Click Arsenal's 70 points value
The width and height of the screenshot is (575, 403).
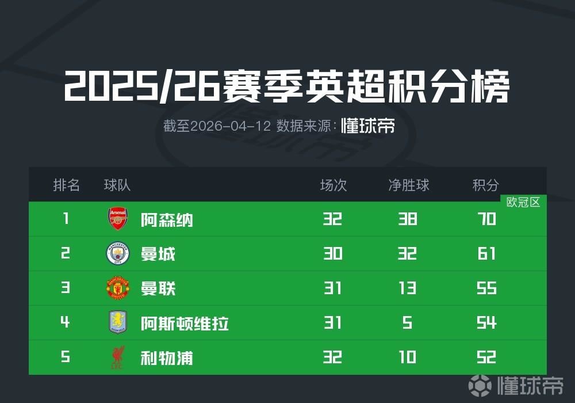click(486, 219)
